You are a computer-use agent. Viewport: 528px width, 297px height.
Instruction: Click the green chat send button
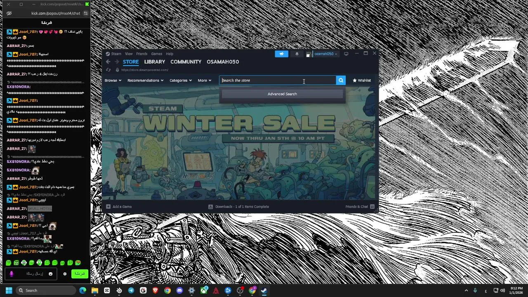pos(80,274)
